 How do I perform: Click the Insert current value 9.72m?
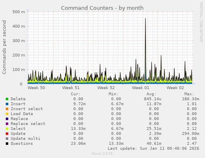(x=80, y=104)
